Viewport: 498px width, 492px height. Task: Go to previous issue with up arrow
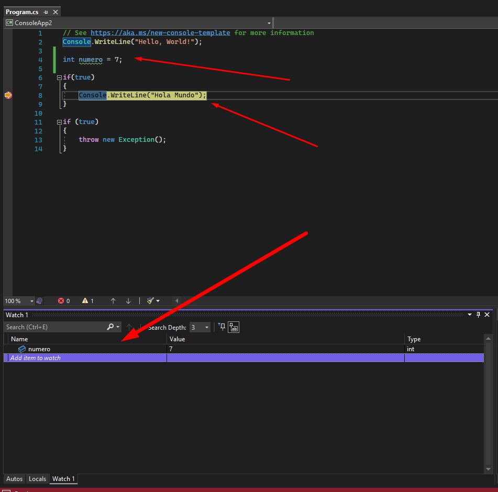pyautogui.click(x=113, y=301)
